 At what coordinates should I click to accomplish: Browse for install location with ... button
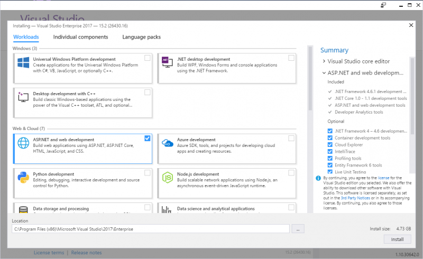pyautogui.click(x=298, y=229)
